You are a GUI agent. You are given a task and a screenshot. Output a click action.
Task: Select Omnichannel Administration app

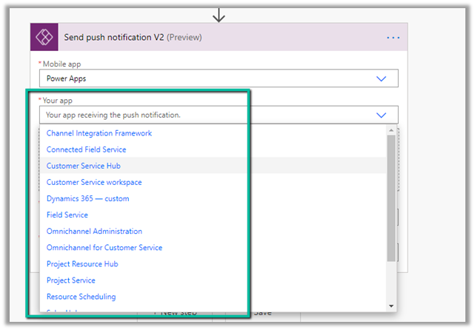94,231
